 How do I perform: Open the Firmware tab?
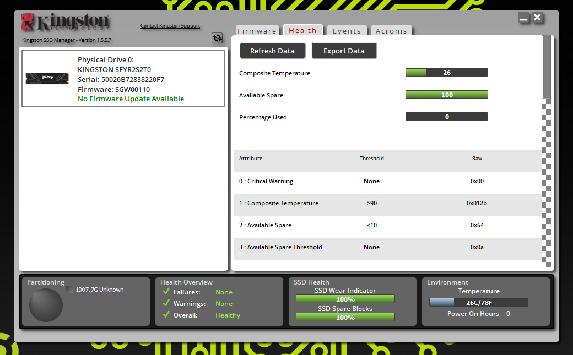(x=257, y=31)
